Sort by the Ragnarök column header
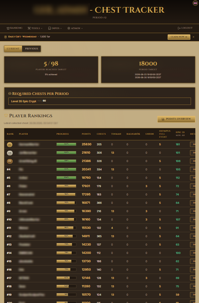The image size is (199, 303). 133,134
